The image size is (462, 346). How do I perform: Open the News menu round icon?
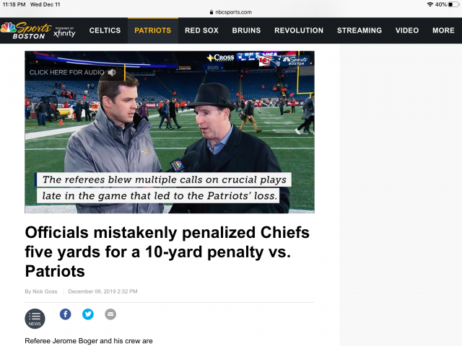[35, 318]
